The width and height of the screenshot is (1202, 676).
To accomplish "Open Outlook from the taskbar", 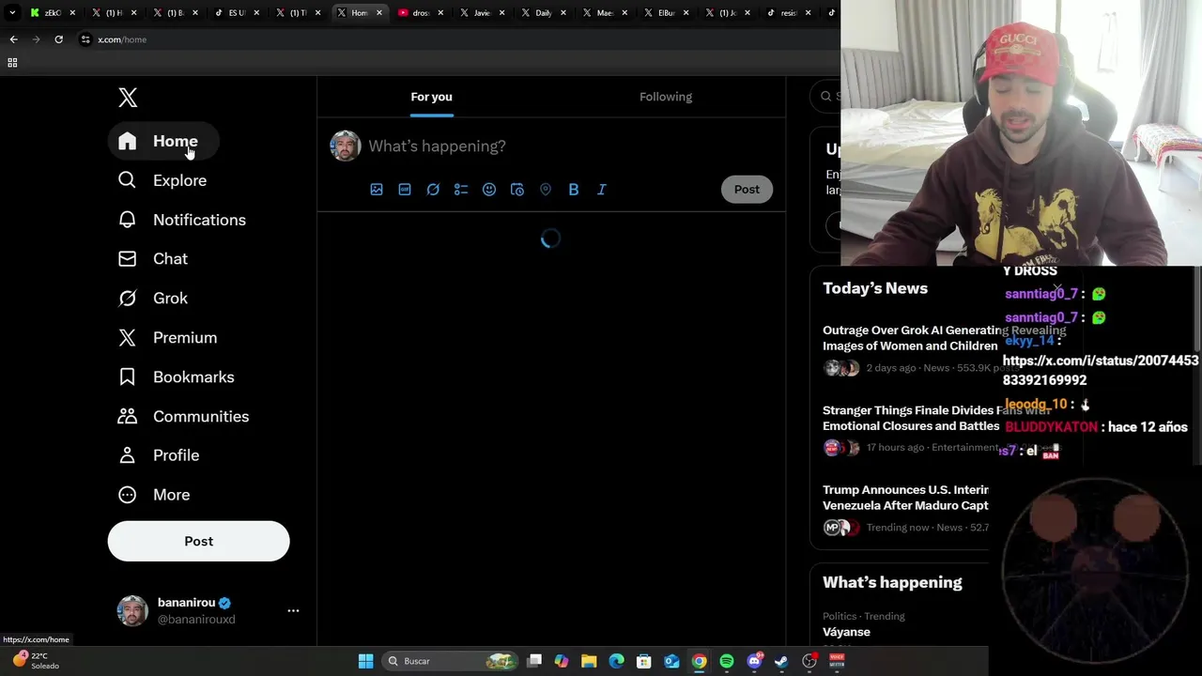I will click(671, 661).
